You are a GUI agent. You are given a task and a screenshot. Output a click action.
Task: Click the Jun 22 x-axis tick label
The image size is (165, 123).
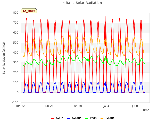tap(20, 106)
